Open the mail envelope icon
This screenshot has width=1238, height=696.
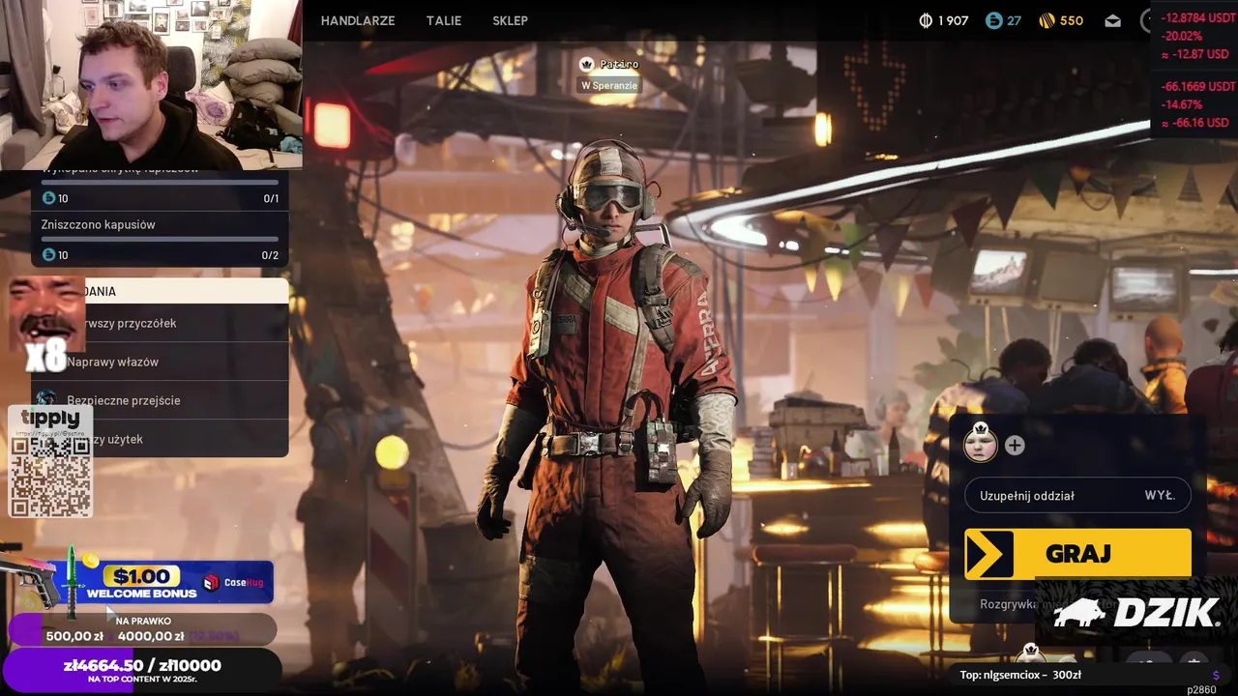1112,20
